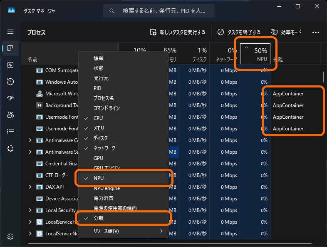Screen dimensions: 327x247
Task: Click the LocalServiceNo gear process icon
Action: tap(40, 233)
